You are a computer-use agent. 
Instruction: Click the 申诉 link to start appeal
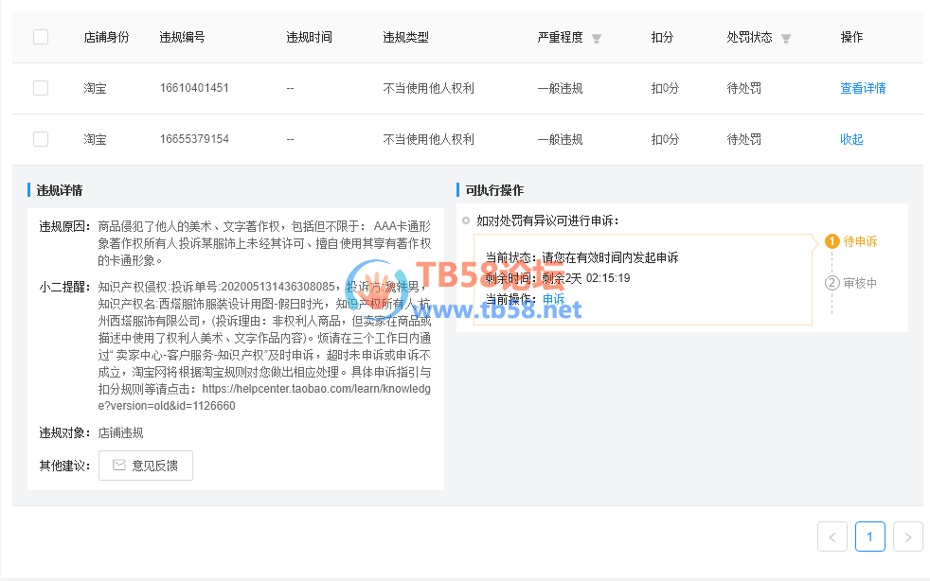point(553,299)
